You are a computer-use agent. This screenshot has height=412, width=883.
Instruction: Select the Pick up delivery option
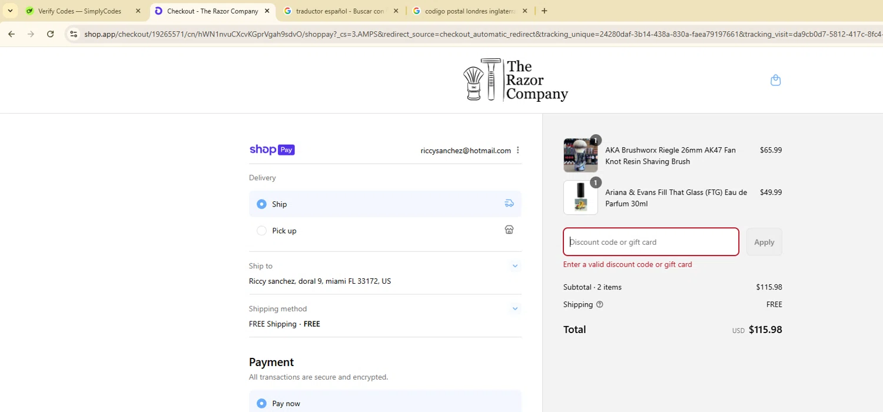385,231
